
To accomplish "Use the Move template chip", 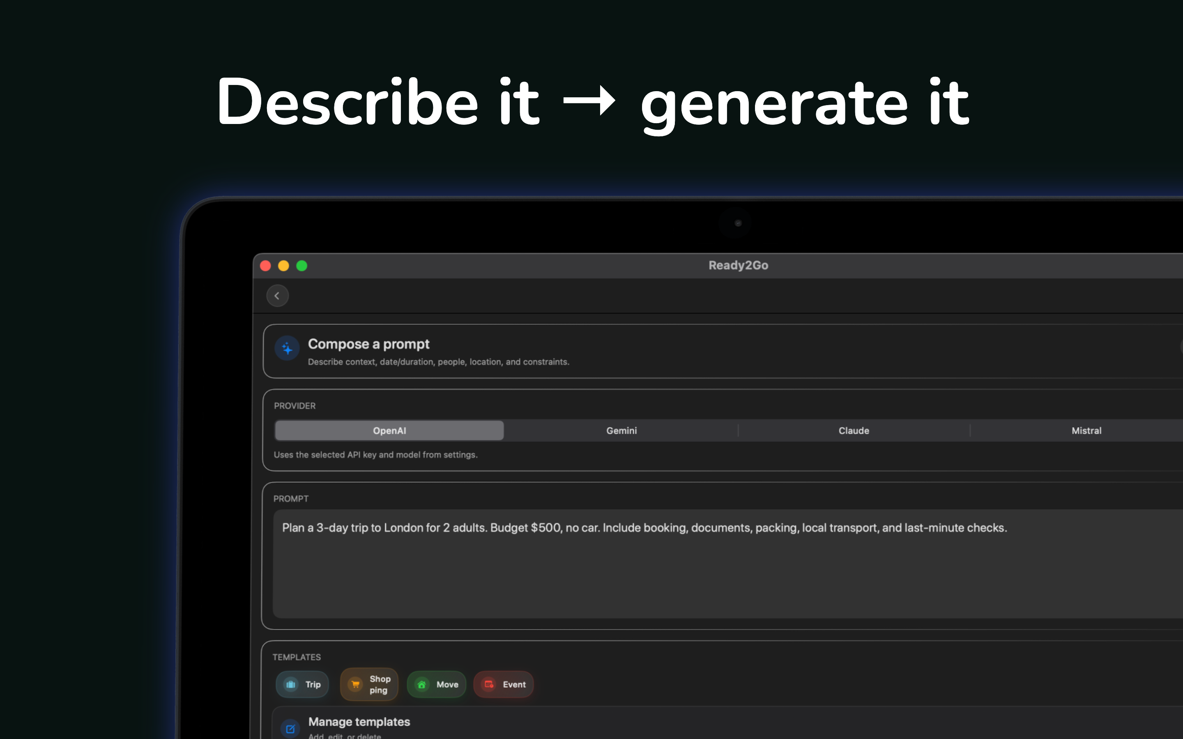I will (437, 684).
